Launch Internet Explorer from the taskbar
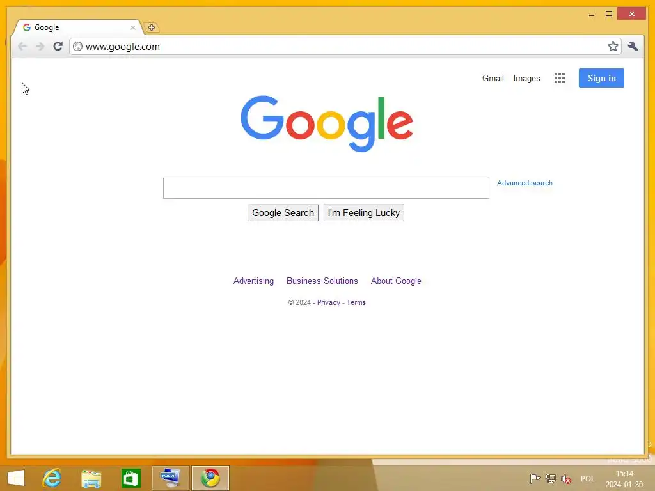 (x=52, y=478)
